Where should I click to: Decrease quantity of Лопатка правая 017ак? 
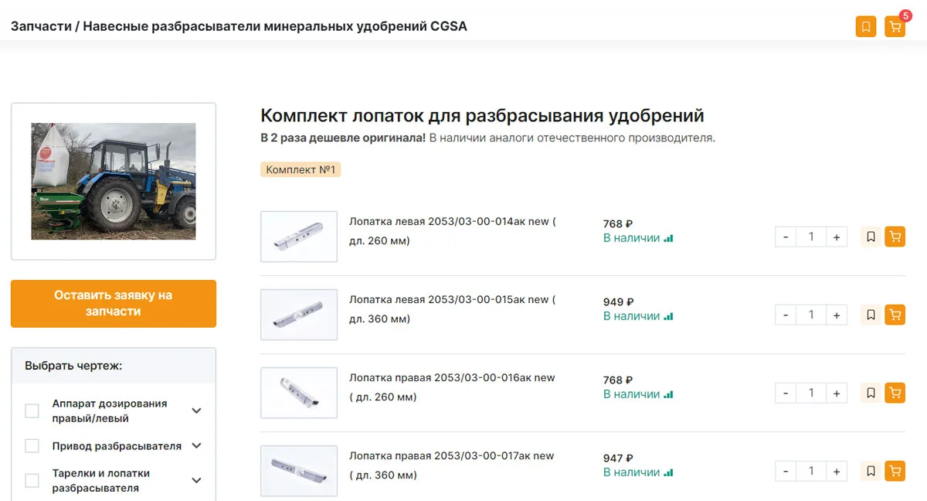tap(786, 470)
